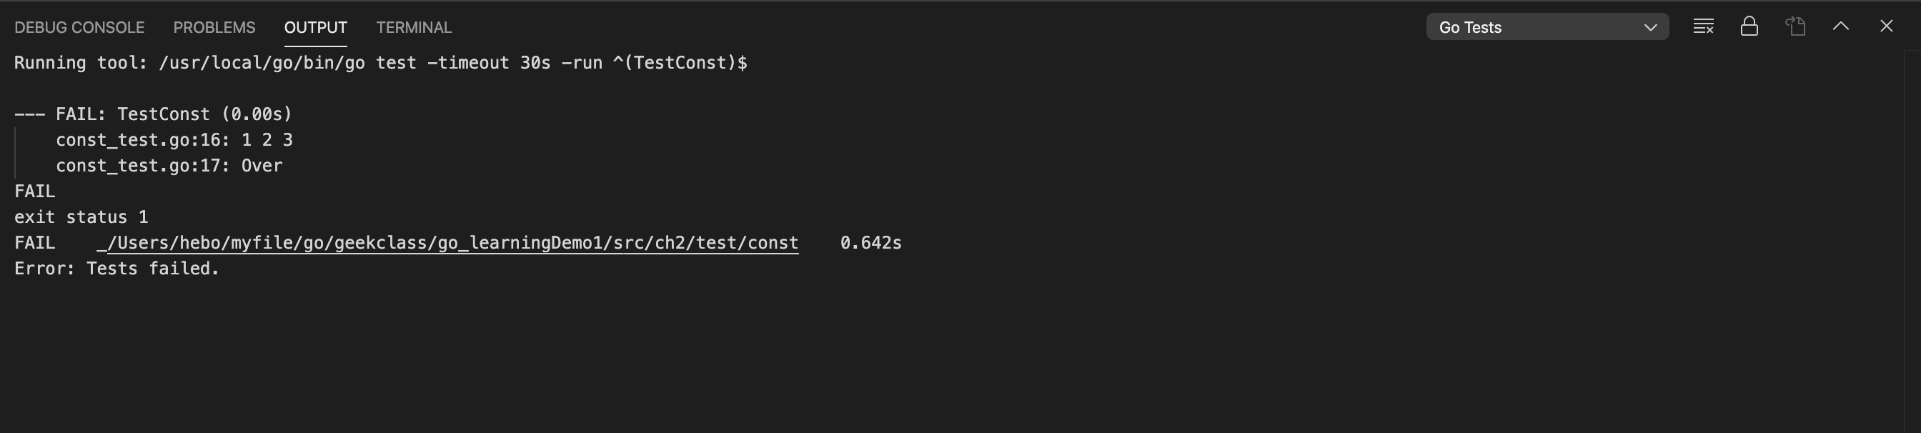The image size is (1921, 433).
Task: Select the OUTPUT tab
Action: click(315, 28)
